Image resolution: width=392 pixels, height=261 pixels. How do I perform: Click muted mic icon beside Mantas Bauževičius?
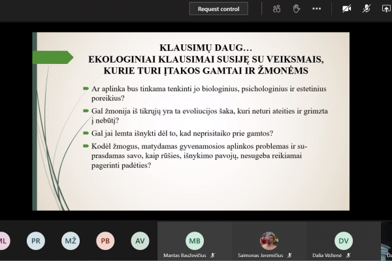pos(213,256)
